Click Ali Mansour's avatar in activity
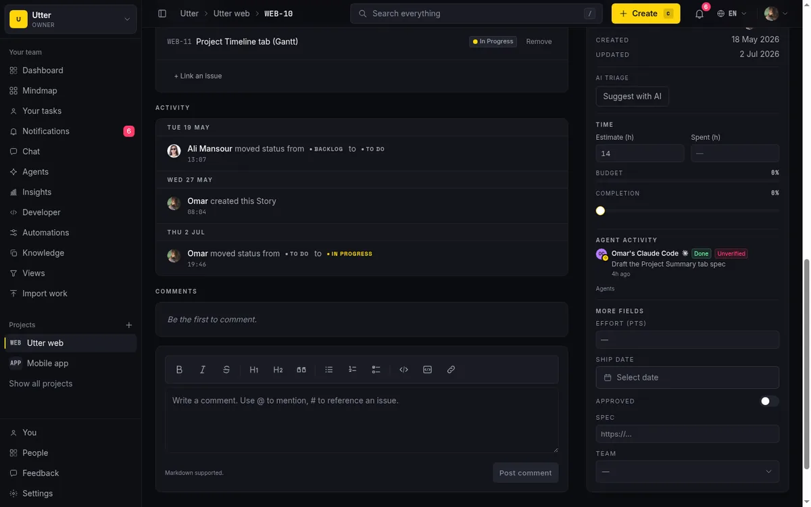Screen dimensions: 811x507 pyautogui.click(x=174, y=151)
